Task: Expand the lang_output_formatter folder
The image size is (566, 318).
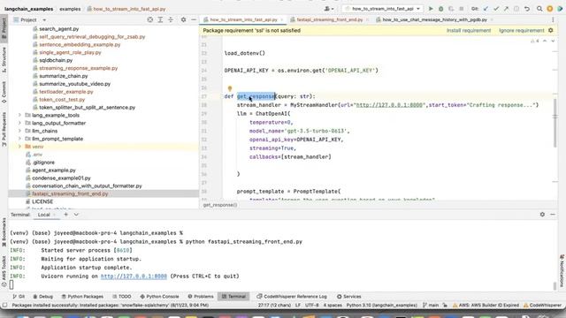Action: tap(19, 123)
